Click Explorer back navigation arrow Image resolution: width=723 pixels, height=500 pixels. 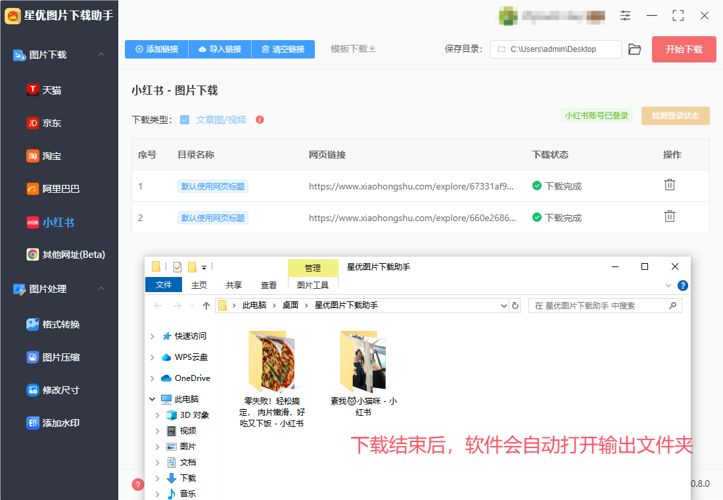coord(158,306)
